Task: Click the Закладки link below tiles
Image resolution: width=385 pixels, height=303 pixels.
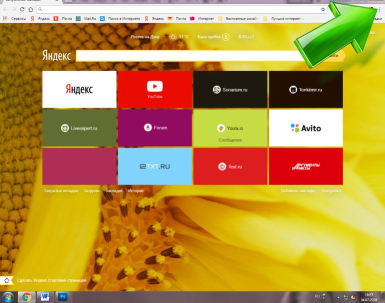Action: [x=113, y=191]
